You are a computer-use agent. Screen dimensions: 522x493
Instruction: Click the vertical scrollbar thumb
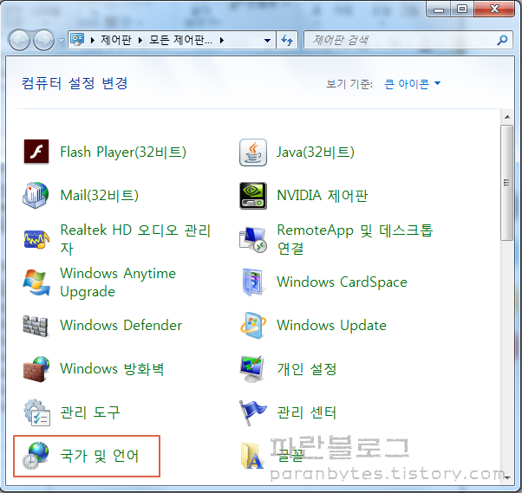point(506,183)
